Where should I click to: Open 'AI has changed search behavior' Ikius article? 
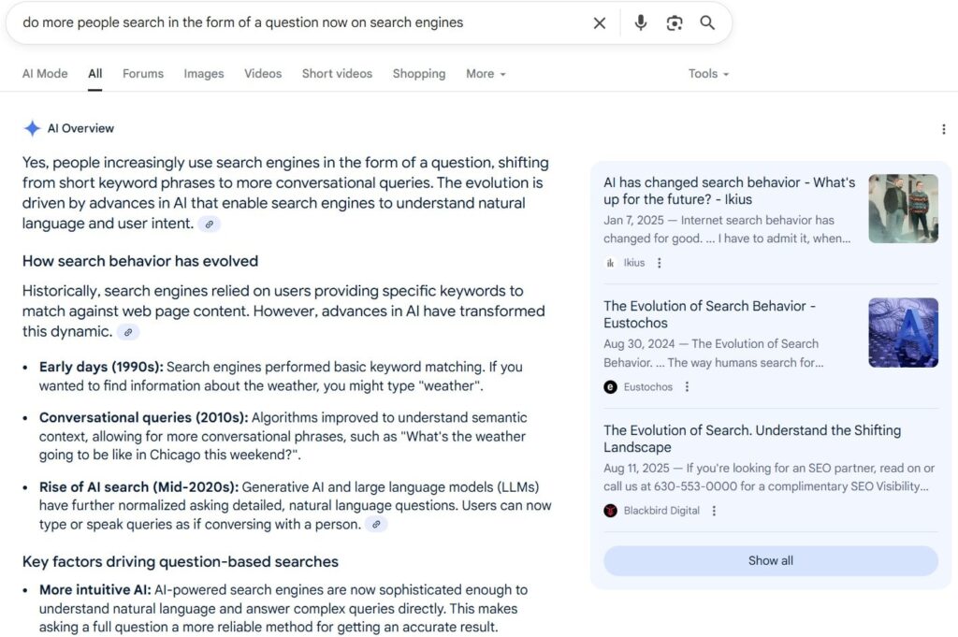point(729,191)
